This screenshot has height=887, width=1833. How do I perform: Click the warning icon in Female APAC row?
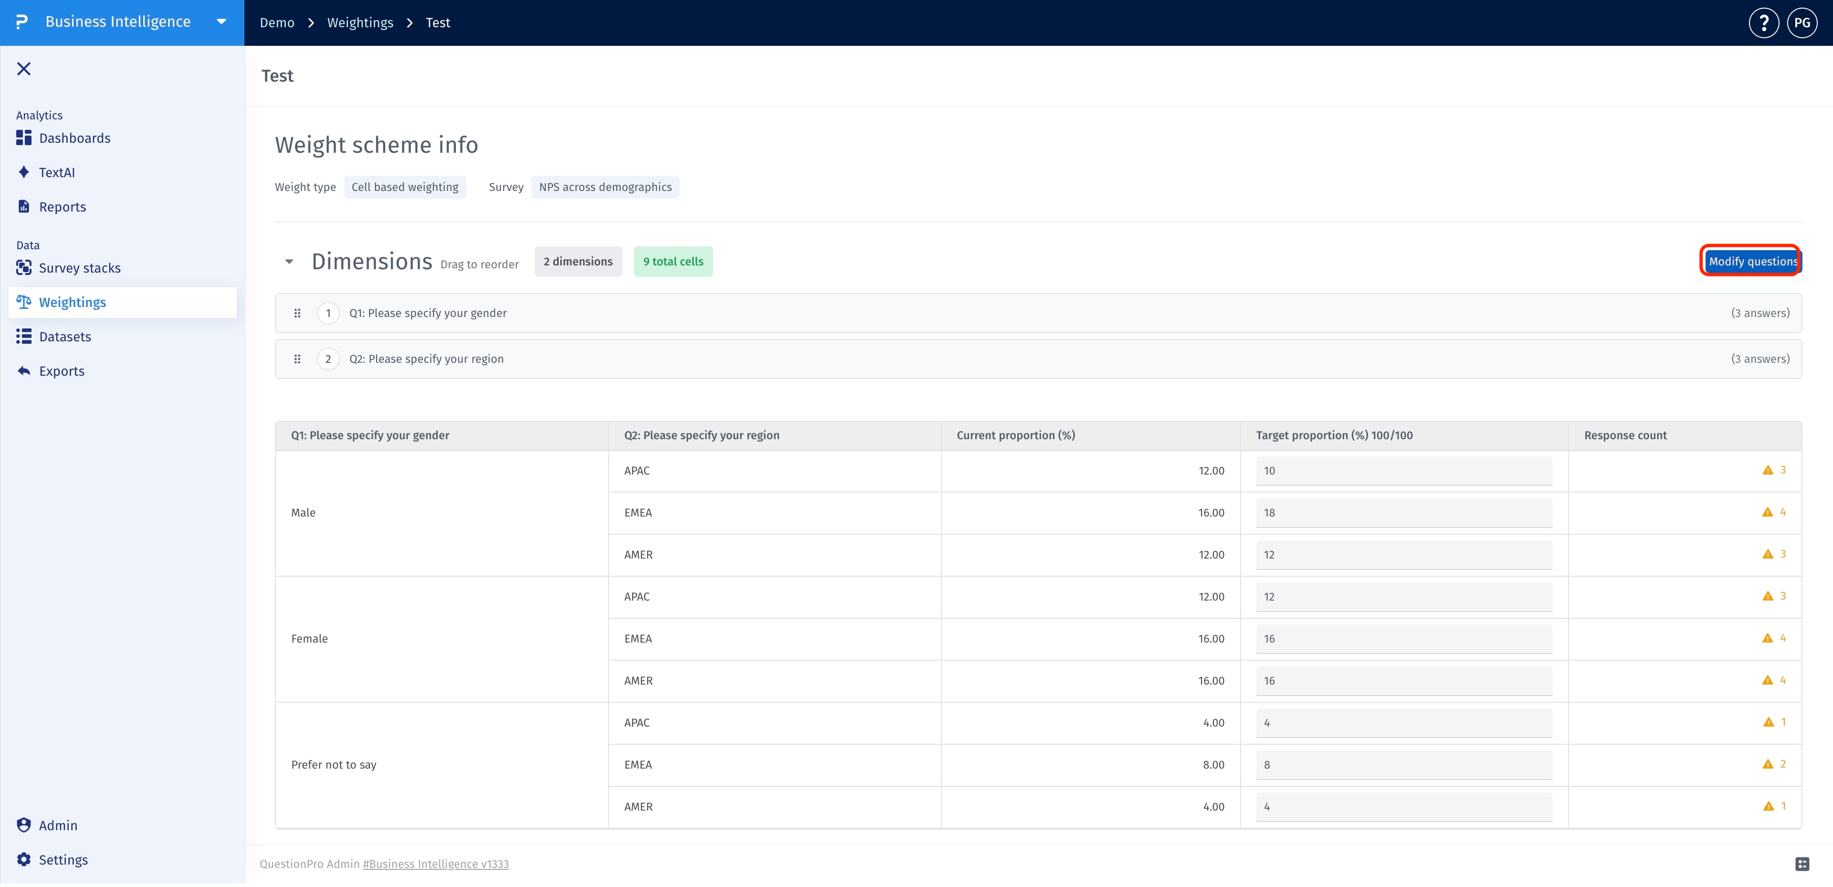pyautogui.click(x=1768, y=597)
